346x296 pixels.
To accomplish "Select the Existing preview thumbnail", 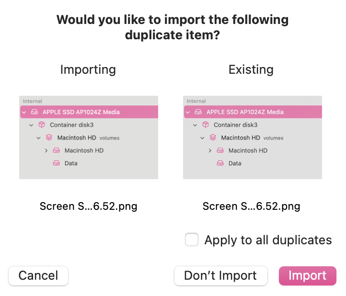I will point(252,137).
